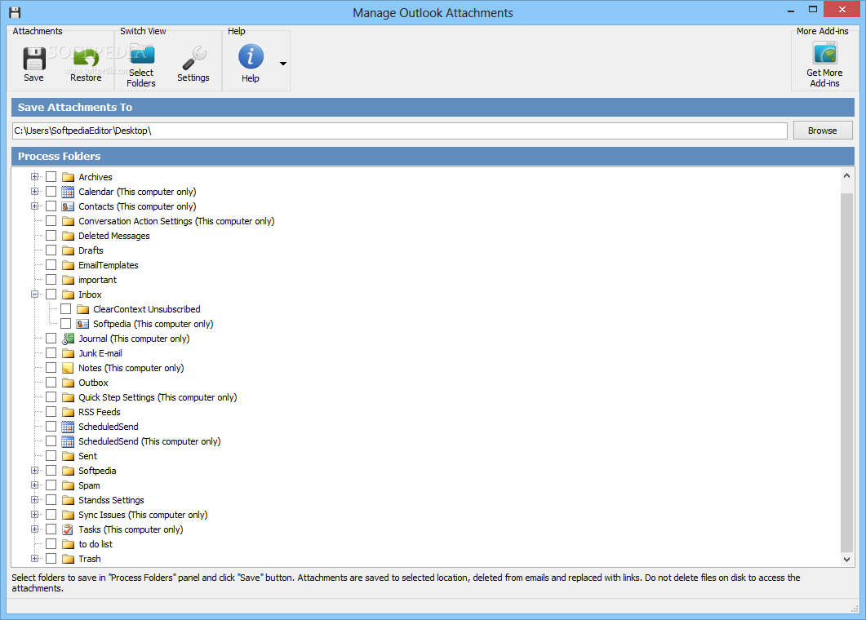This screenshot has height=620, width=866.
Task: Click the ClearContext Unsubscribed folder icon
Action: pos(82,309)
